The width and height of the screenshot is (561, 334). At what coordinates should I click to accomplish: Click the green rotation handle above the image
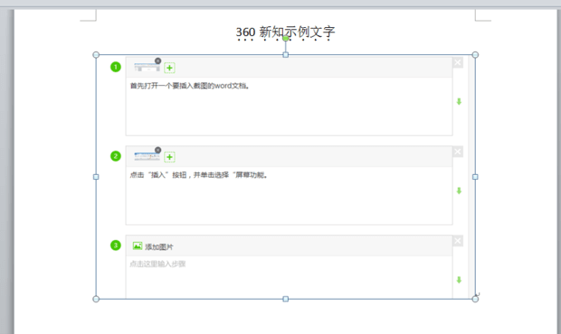(x=286, y=39)
